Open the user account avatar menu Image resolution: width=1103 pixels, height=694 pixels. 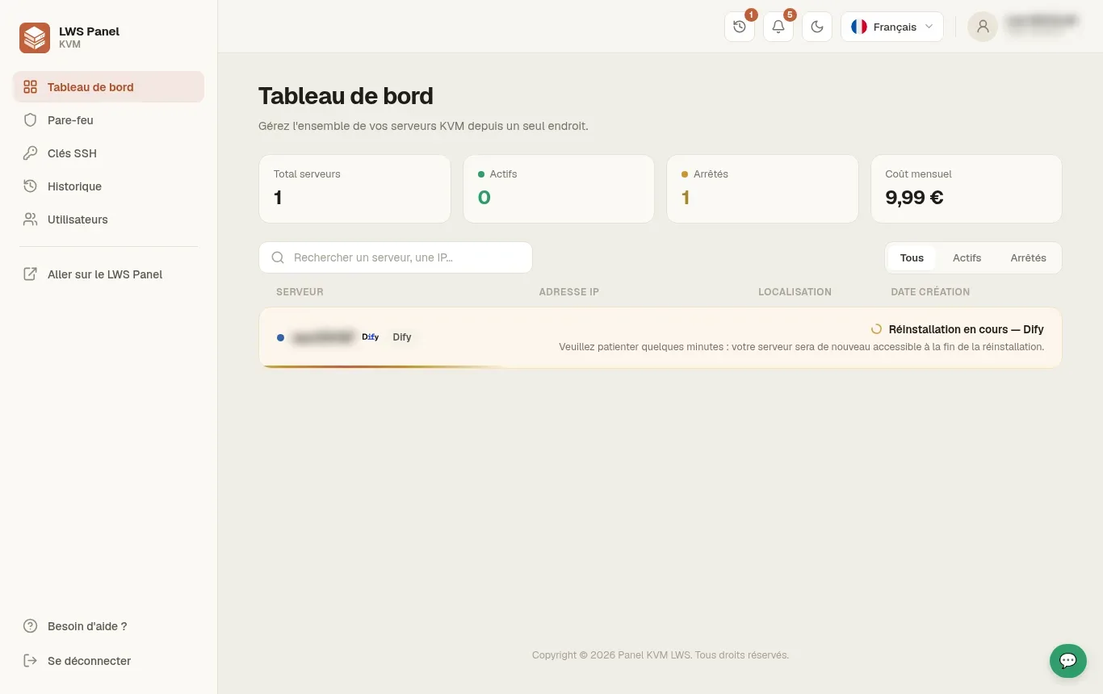(983, 27)
